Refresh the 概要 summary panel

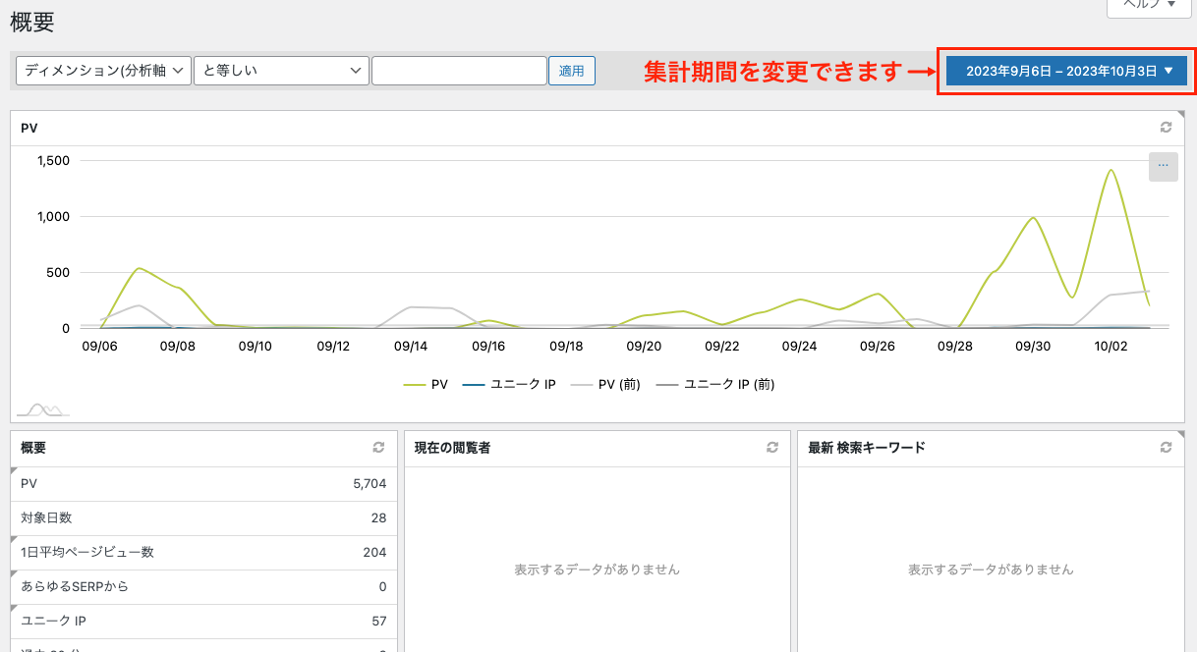(378, 448)
